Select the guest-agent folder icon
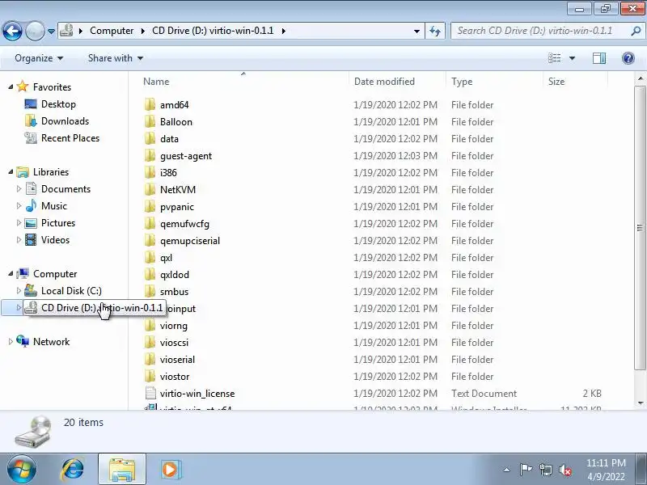647x485 pixels. coord(150,155)
